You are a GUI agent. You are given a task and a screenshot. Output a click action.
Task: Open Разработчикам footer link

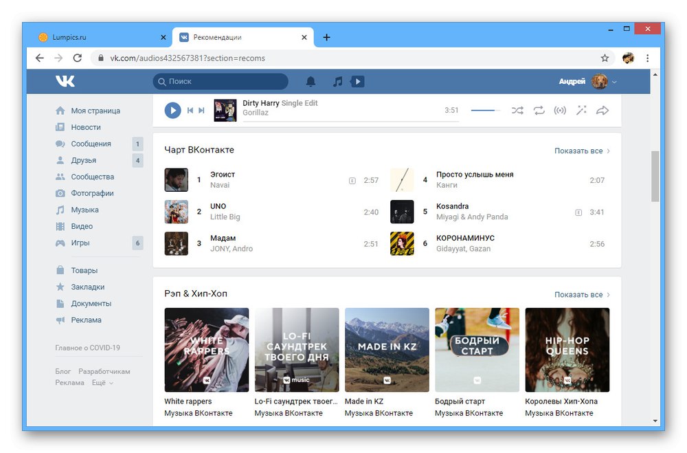104,371
